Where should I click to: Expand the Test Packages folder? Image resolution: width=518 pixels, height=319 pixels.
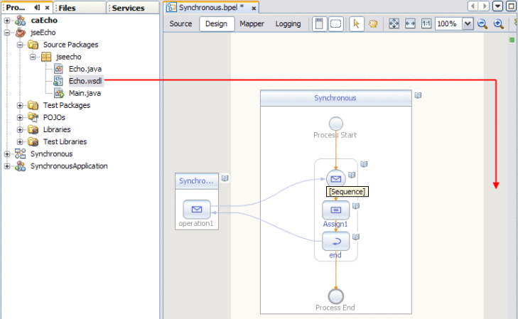click(20, 105)
